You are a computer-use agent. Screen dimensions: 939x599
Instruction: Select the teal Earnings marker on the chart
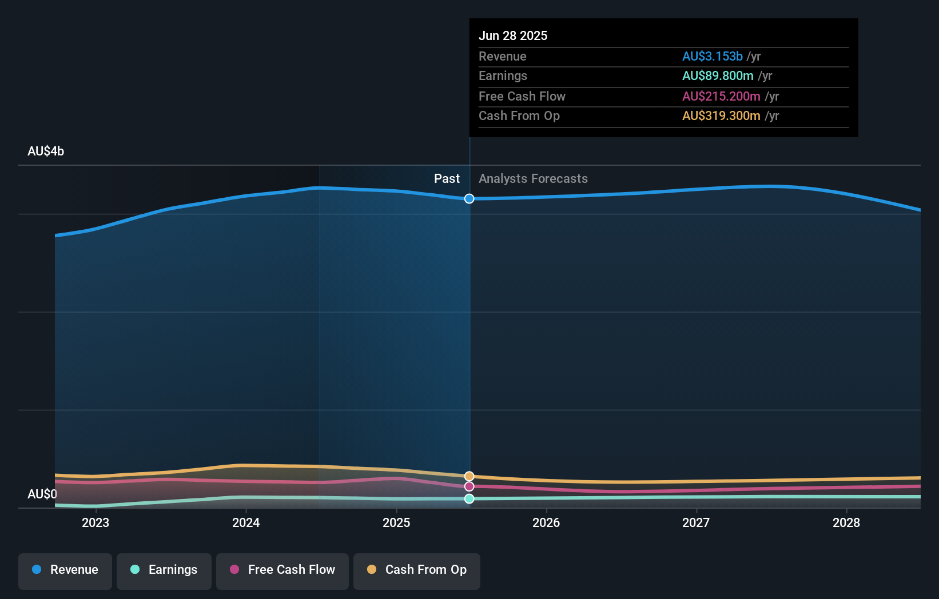point(469,498)
